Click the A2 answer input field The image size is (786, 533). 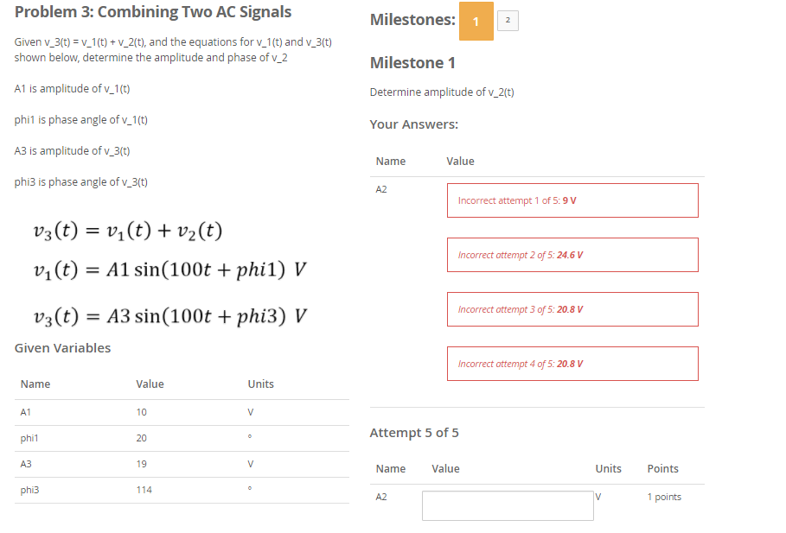(508, 505)
